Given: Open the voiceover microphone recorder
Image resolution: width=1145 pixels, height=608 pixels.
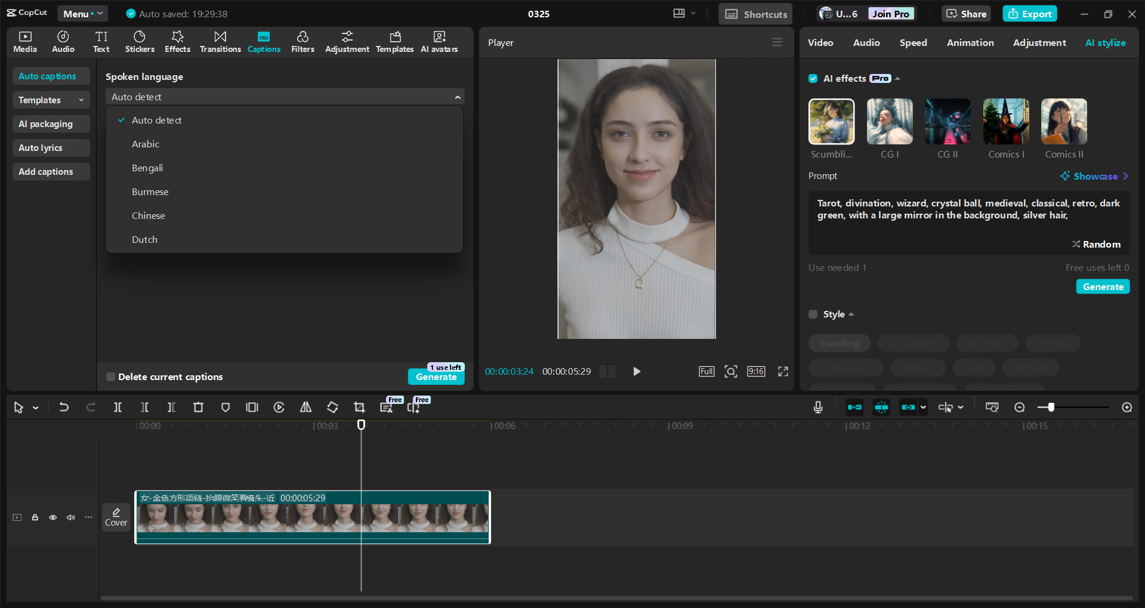Looking at the screenshot, I should click(x=817, y=407).
